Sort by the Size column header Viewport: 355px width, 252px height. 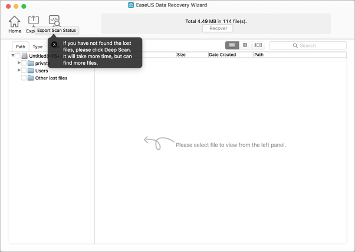(x=192, y=55)
